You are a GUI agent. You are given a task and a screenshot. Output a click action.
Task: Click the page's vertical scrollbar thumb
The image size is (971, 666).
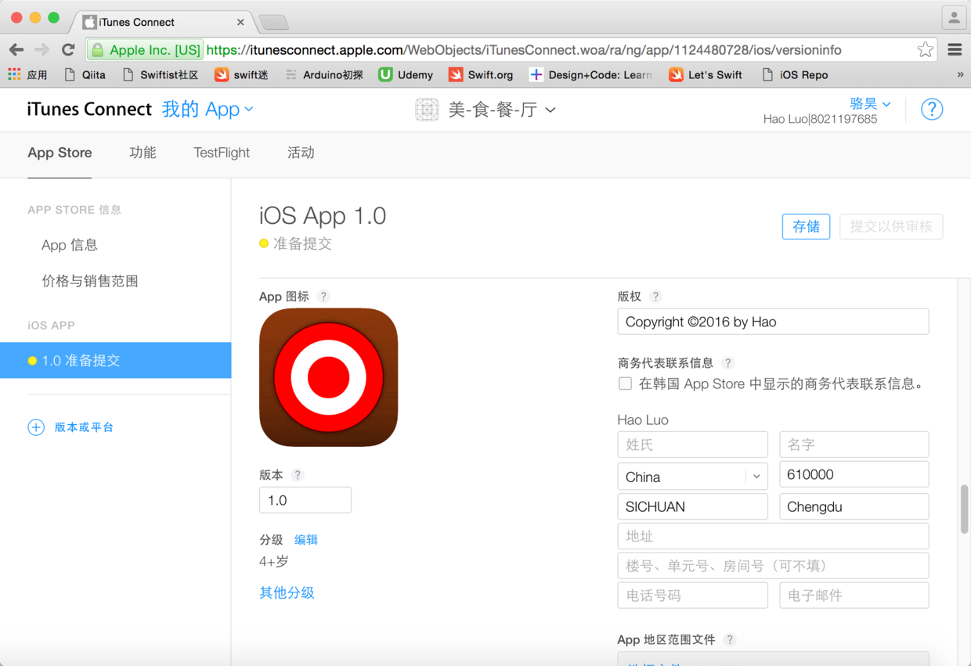[964, 509]
